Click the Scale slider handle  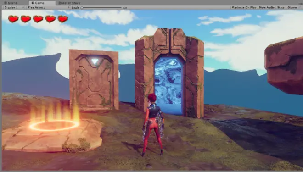[82, 8]
